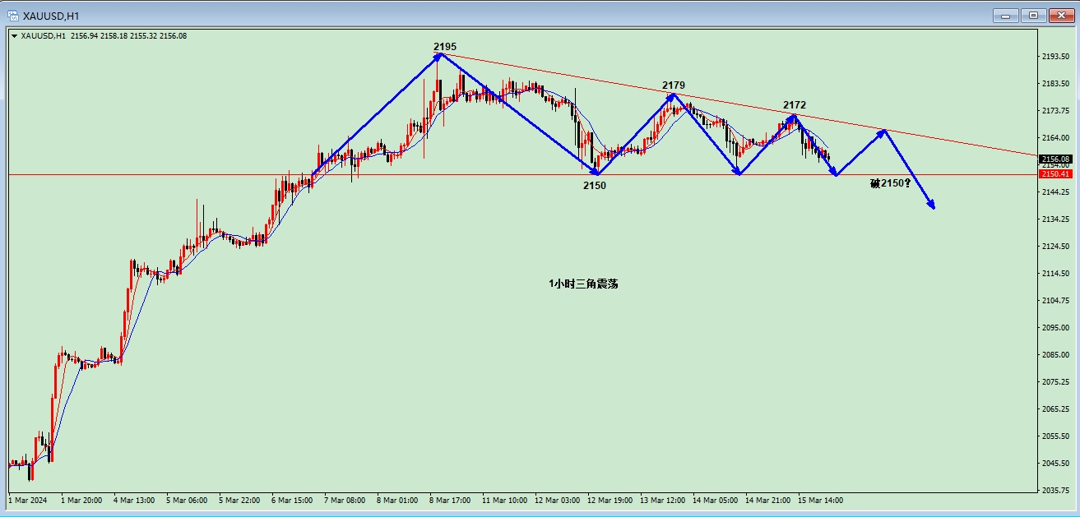Click price axis value 2045.50

(x=1056, y=464)
